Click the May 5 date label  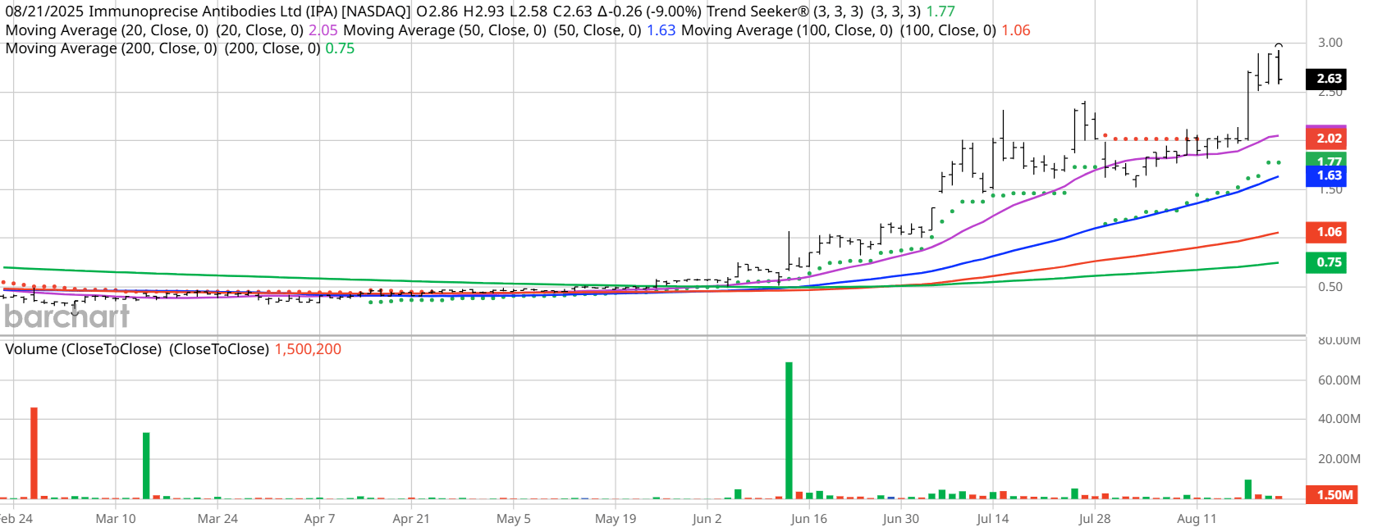514,518
